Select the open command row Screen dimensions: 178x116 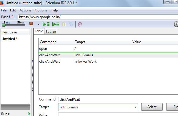[x=108, y=49]
